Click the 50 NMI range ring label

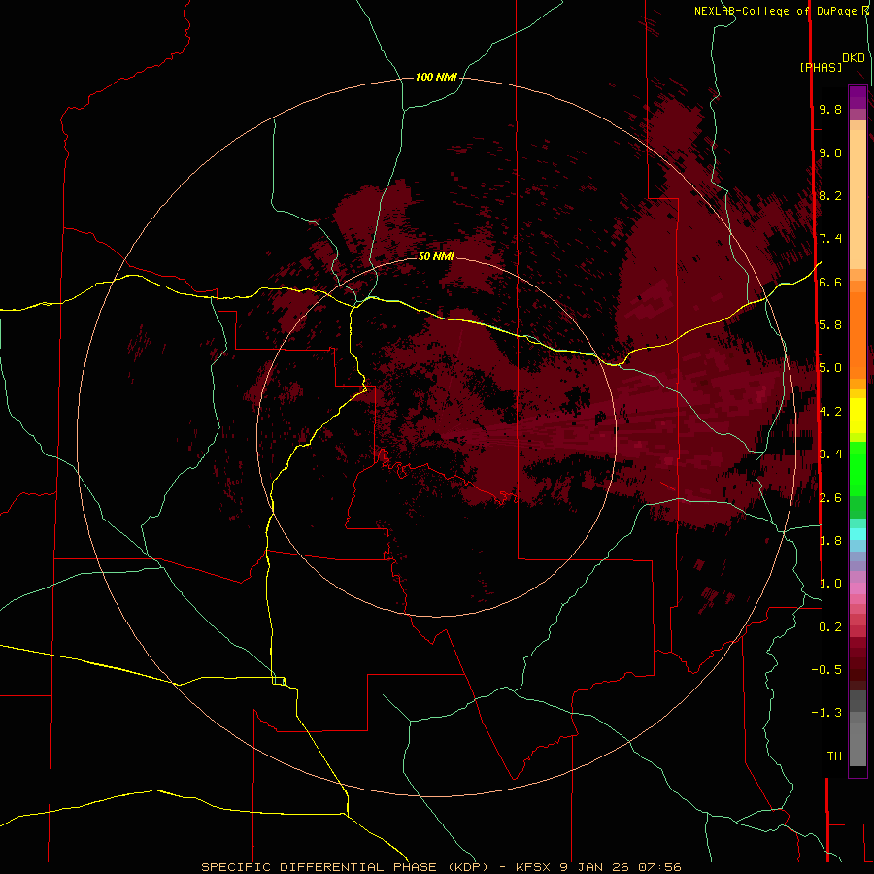436,256
